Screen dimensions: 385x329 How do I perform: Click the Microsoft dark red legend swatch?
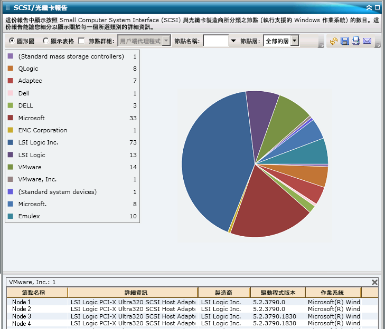11,118
